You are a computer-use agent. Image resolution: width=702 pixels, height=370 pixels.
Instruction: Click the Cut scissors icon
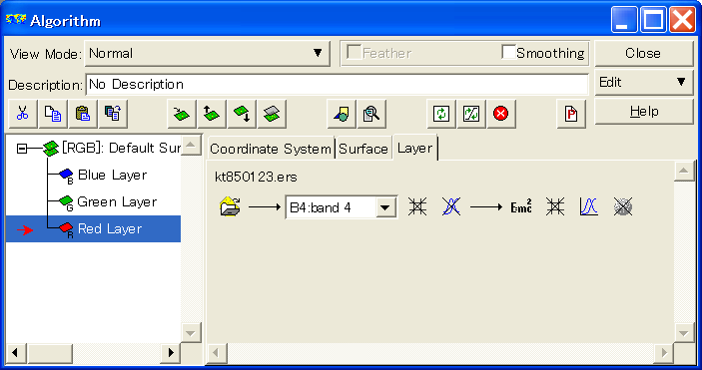[x=23, y=114]
